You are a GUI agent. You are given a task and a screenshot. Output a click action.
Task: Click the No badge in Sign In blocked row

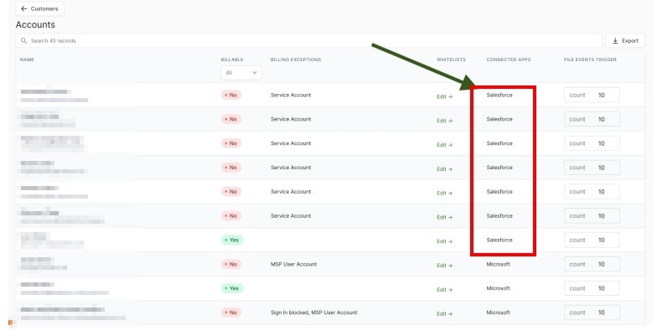click(231, 313)
